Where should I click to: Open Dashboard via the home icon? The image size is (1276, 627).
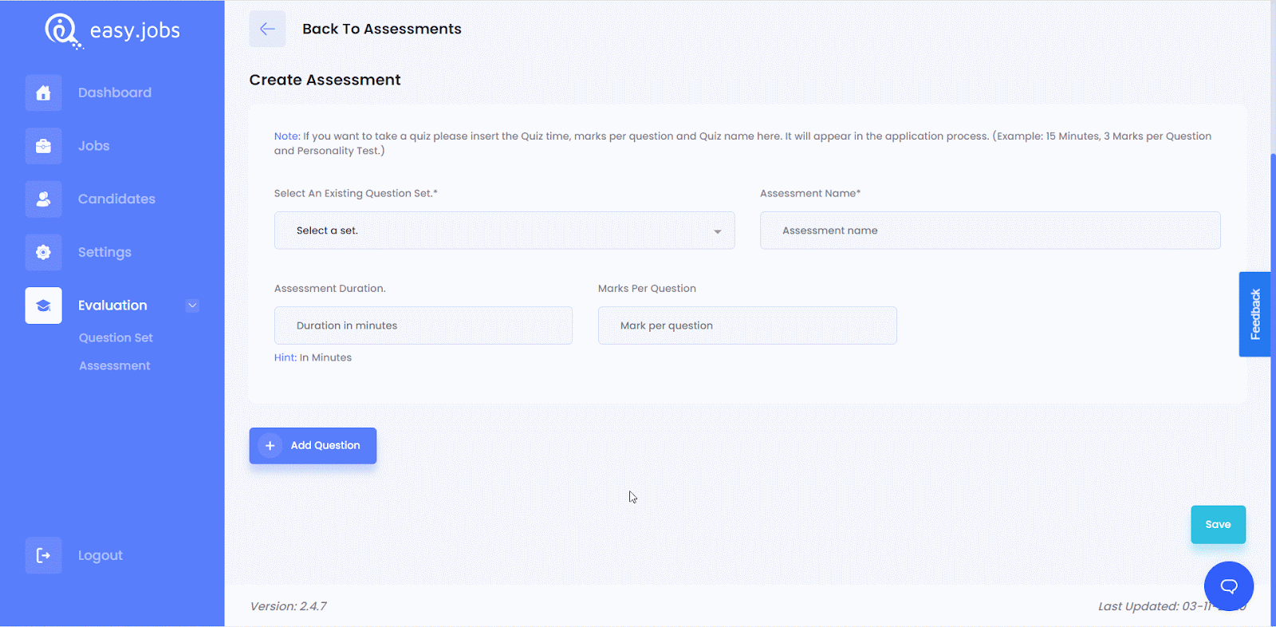43,93
